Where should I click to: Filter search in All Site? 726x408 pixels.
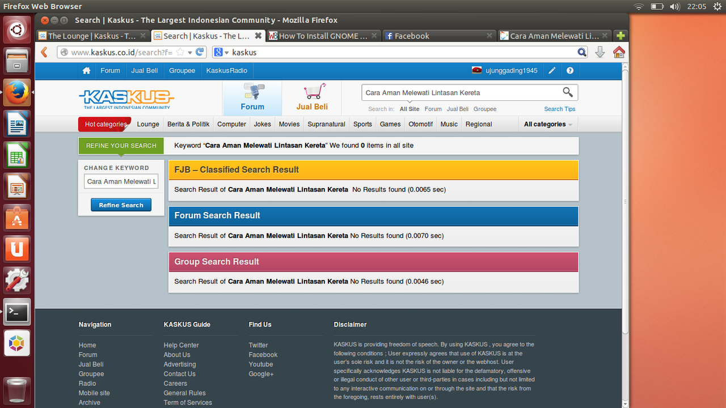(x=410, y=109)
